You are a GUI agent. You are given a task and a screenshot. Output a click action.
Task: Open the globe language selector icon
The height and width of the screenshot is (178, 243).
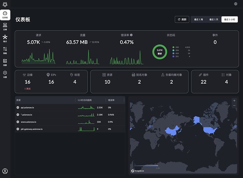point(236,4)
